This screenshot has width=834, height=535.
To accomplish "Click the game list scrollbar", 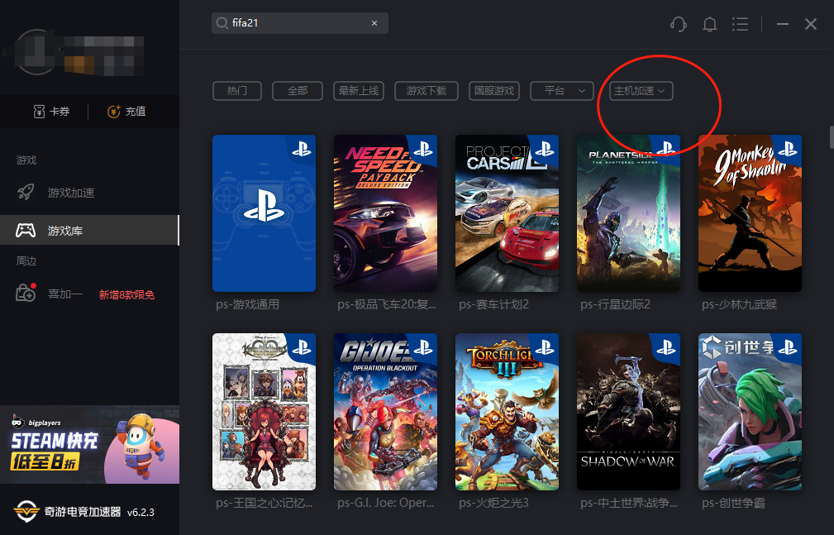I will coord(832,137).
